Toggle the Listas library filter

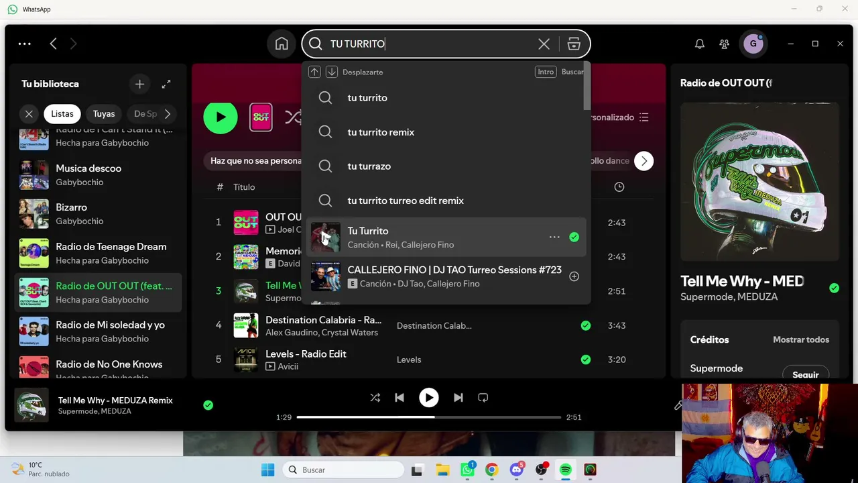click(x=62, y=114)
